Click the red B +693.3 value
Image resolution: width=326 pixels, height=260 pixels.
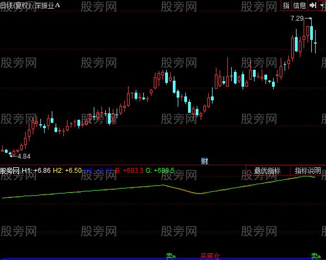coord(129,171)
